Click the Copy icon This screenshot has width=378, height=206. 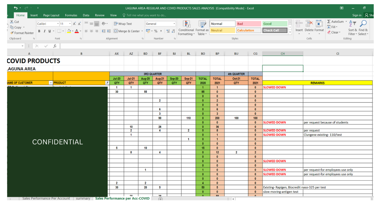click(x=12, y=27)
